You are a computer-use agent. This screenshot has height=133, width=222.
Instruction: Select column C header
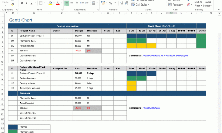pos(34,13)
